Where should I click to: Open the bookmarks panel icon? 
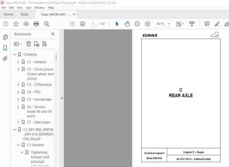(5, 48)
